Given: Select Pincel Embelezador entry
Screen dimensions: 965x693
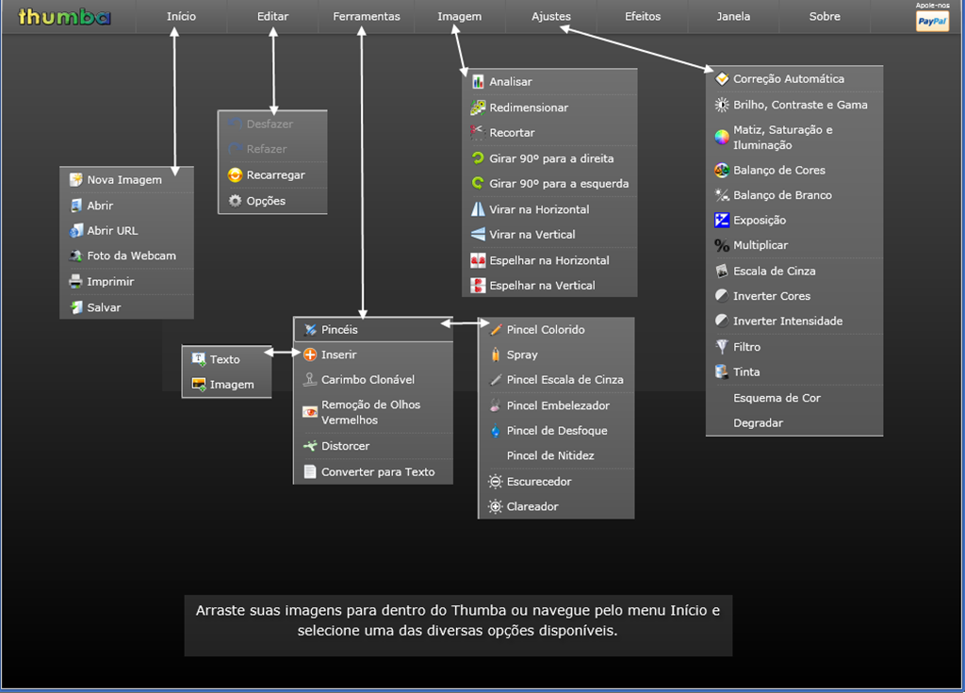Looking at the screenshot, I should [556, 405].
